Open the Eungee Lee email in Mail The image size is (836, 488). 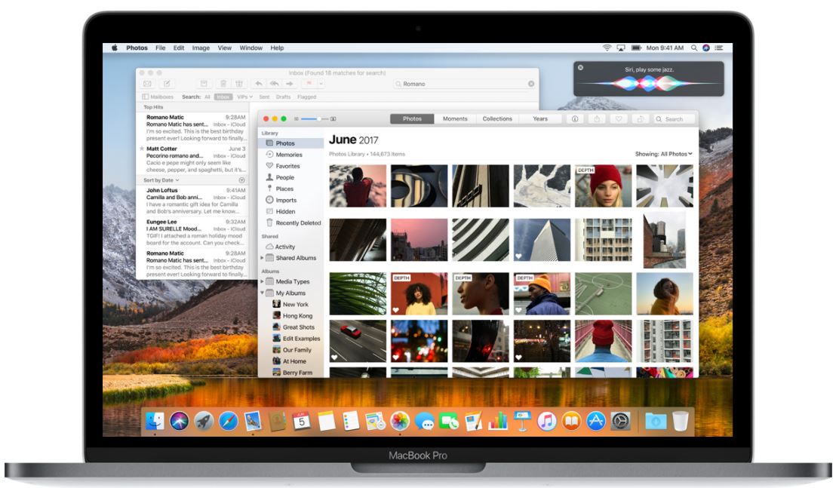[193, 232]
